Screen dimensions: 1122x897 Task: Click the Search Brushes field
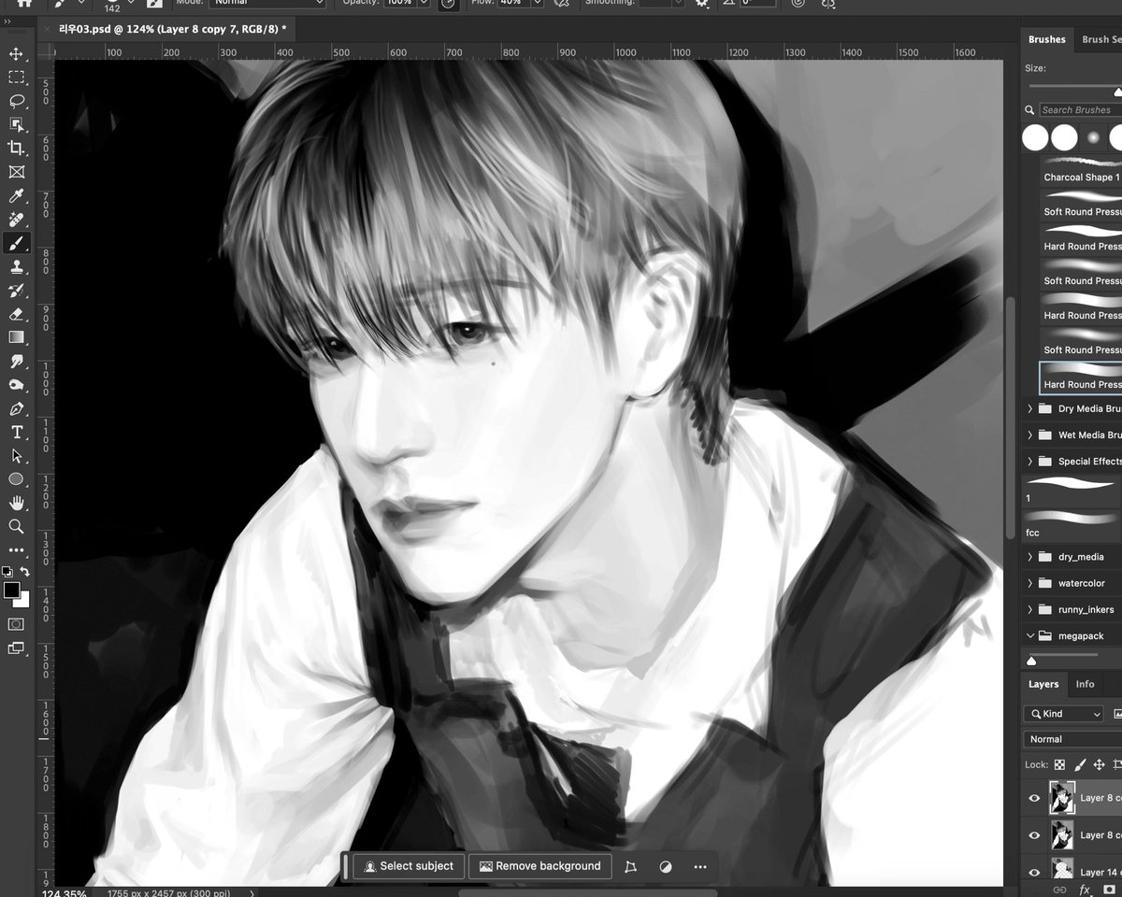[x=1081, y=110]
